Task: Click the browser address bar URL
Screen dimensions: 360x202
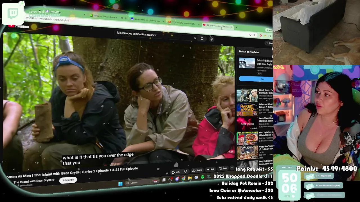Action: 47,19
